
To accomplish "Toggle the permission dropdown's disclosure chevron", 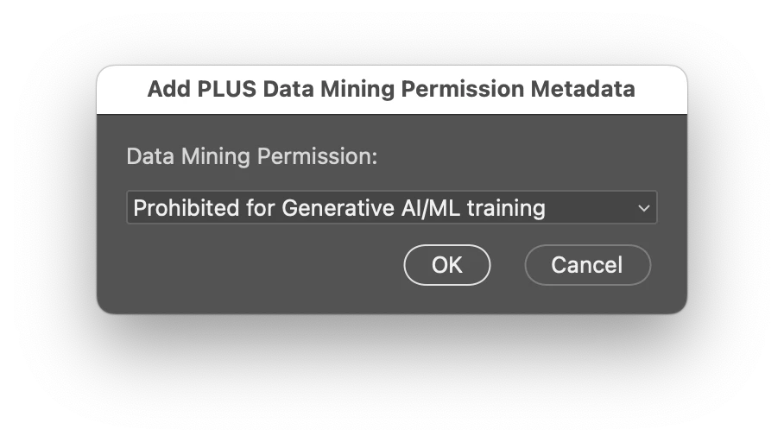I will pos(644,208).
